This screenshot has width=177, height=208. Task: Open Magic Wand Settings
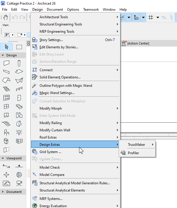(75, 93)
